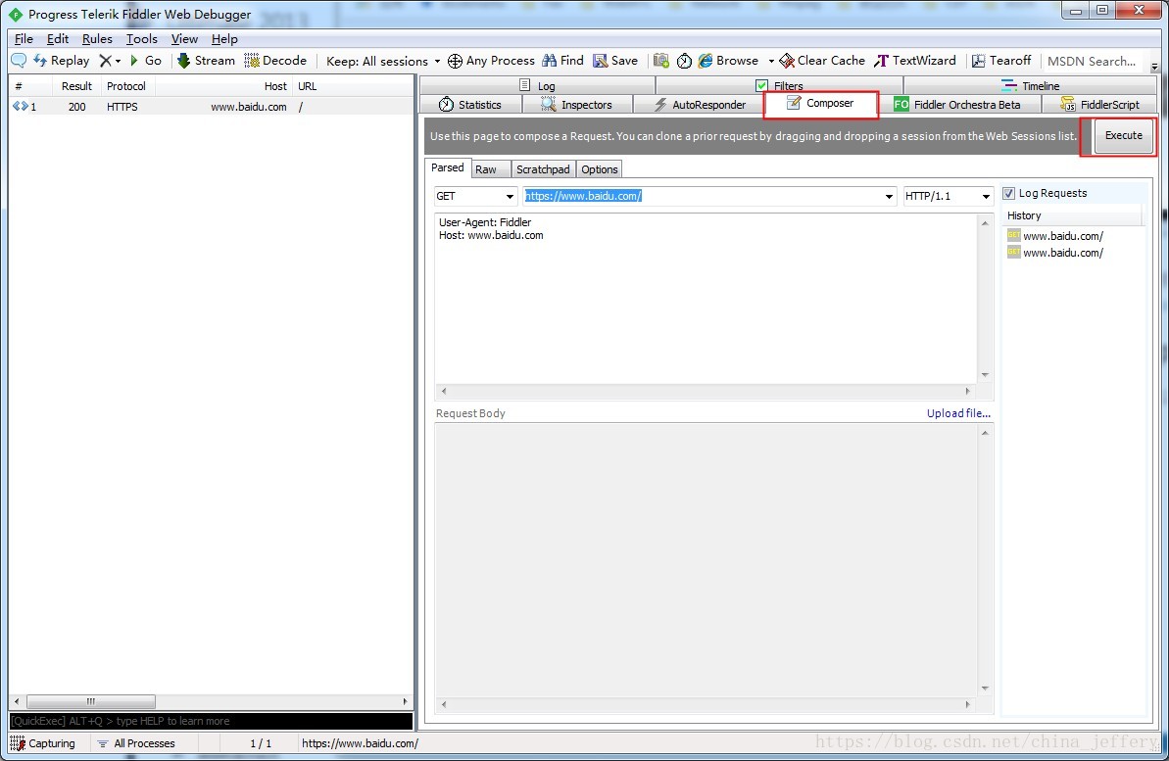Click the Upload file... link
This screenshot has height=761, width=1169.
(x=958, y=413)
